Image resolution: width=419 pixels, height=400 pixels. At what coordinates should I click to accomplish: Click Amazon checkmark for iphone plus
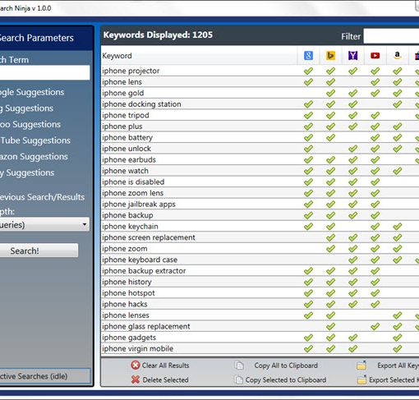pyautogui.click(x=397, y=126)
